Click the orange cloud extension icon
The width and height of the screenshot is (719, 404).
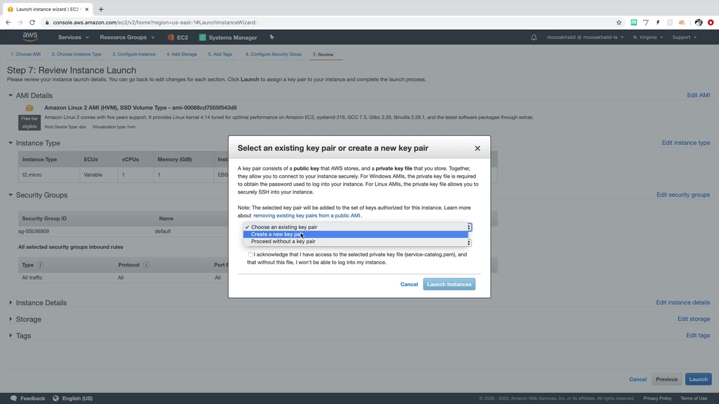click(x=682, y=22)
